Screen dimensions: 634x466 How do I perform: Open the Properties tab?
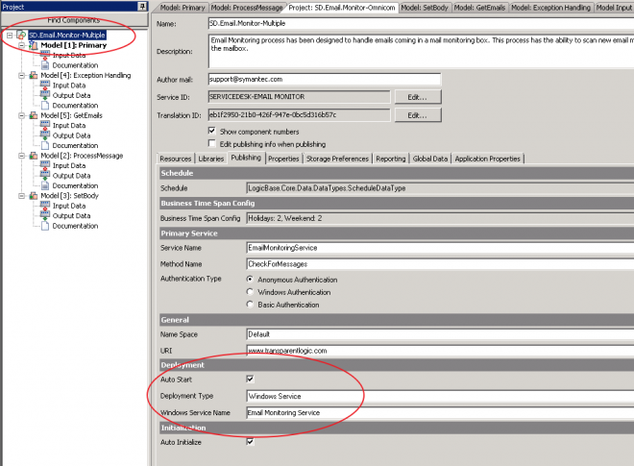[283, 159]
